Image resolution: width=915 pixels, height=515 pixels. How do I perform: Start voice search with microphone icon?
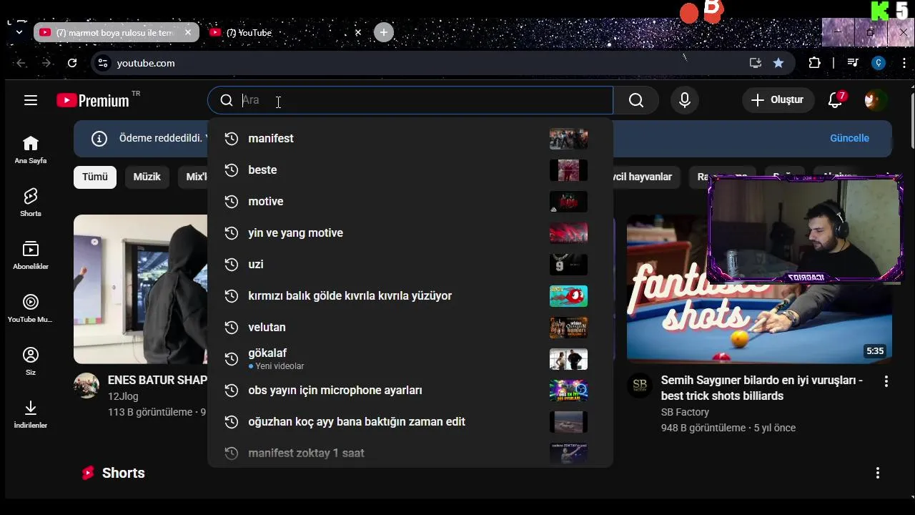pyautogui.click(x=685, y=100)
